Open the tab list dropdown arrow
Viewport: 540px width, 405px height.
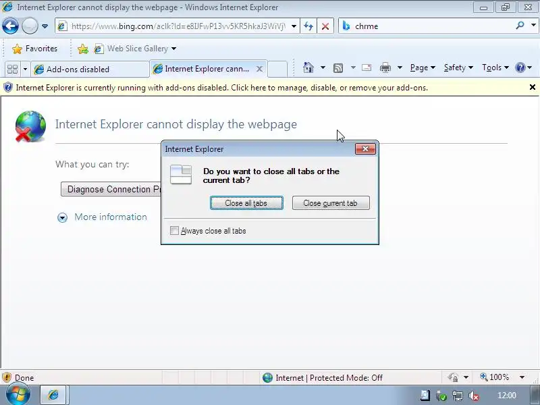point(25,70)
